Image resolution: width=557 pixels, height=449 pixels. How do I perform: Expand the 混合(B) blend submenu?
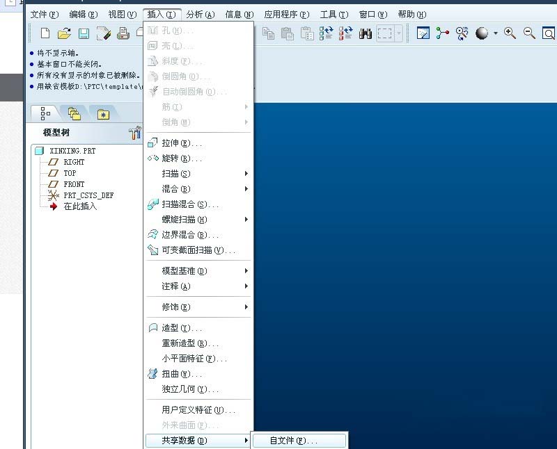click(x=198, y=188)
